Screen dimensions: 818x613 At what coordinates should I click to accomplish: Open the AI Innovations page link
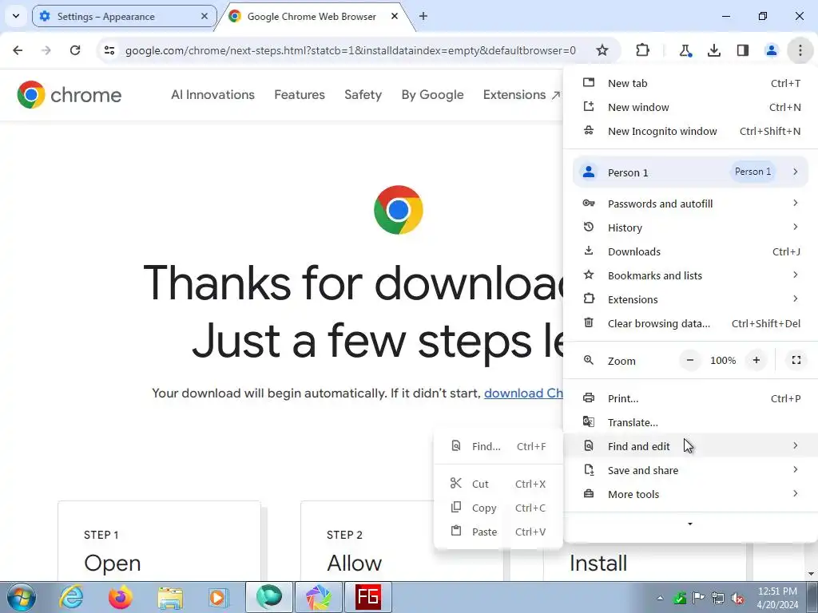pos(212,94)
